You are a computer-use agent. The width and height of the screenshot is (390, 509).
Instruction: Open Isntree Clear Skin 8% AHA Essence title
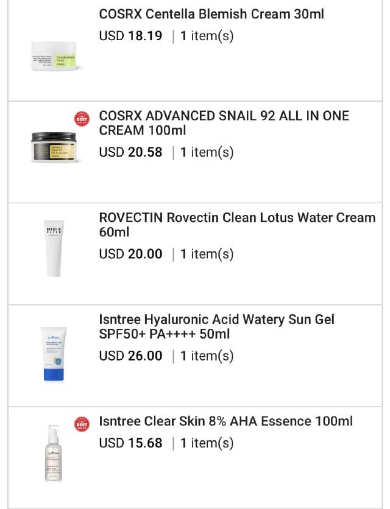click(x=225, y=421)
